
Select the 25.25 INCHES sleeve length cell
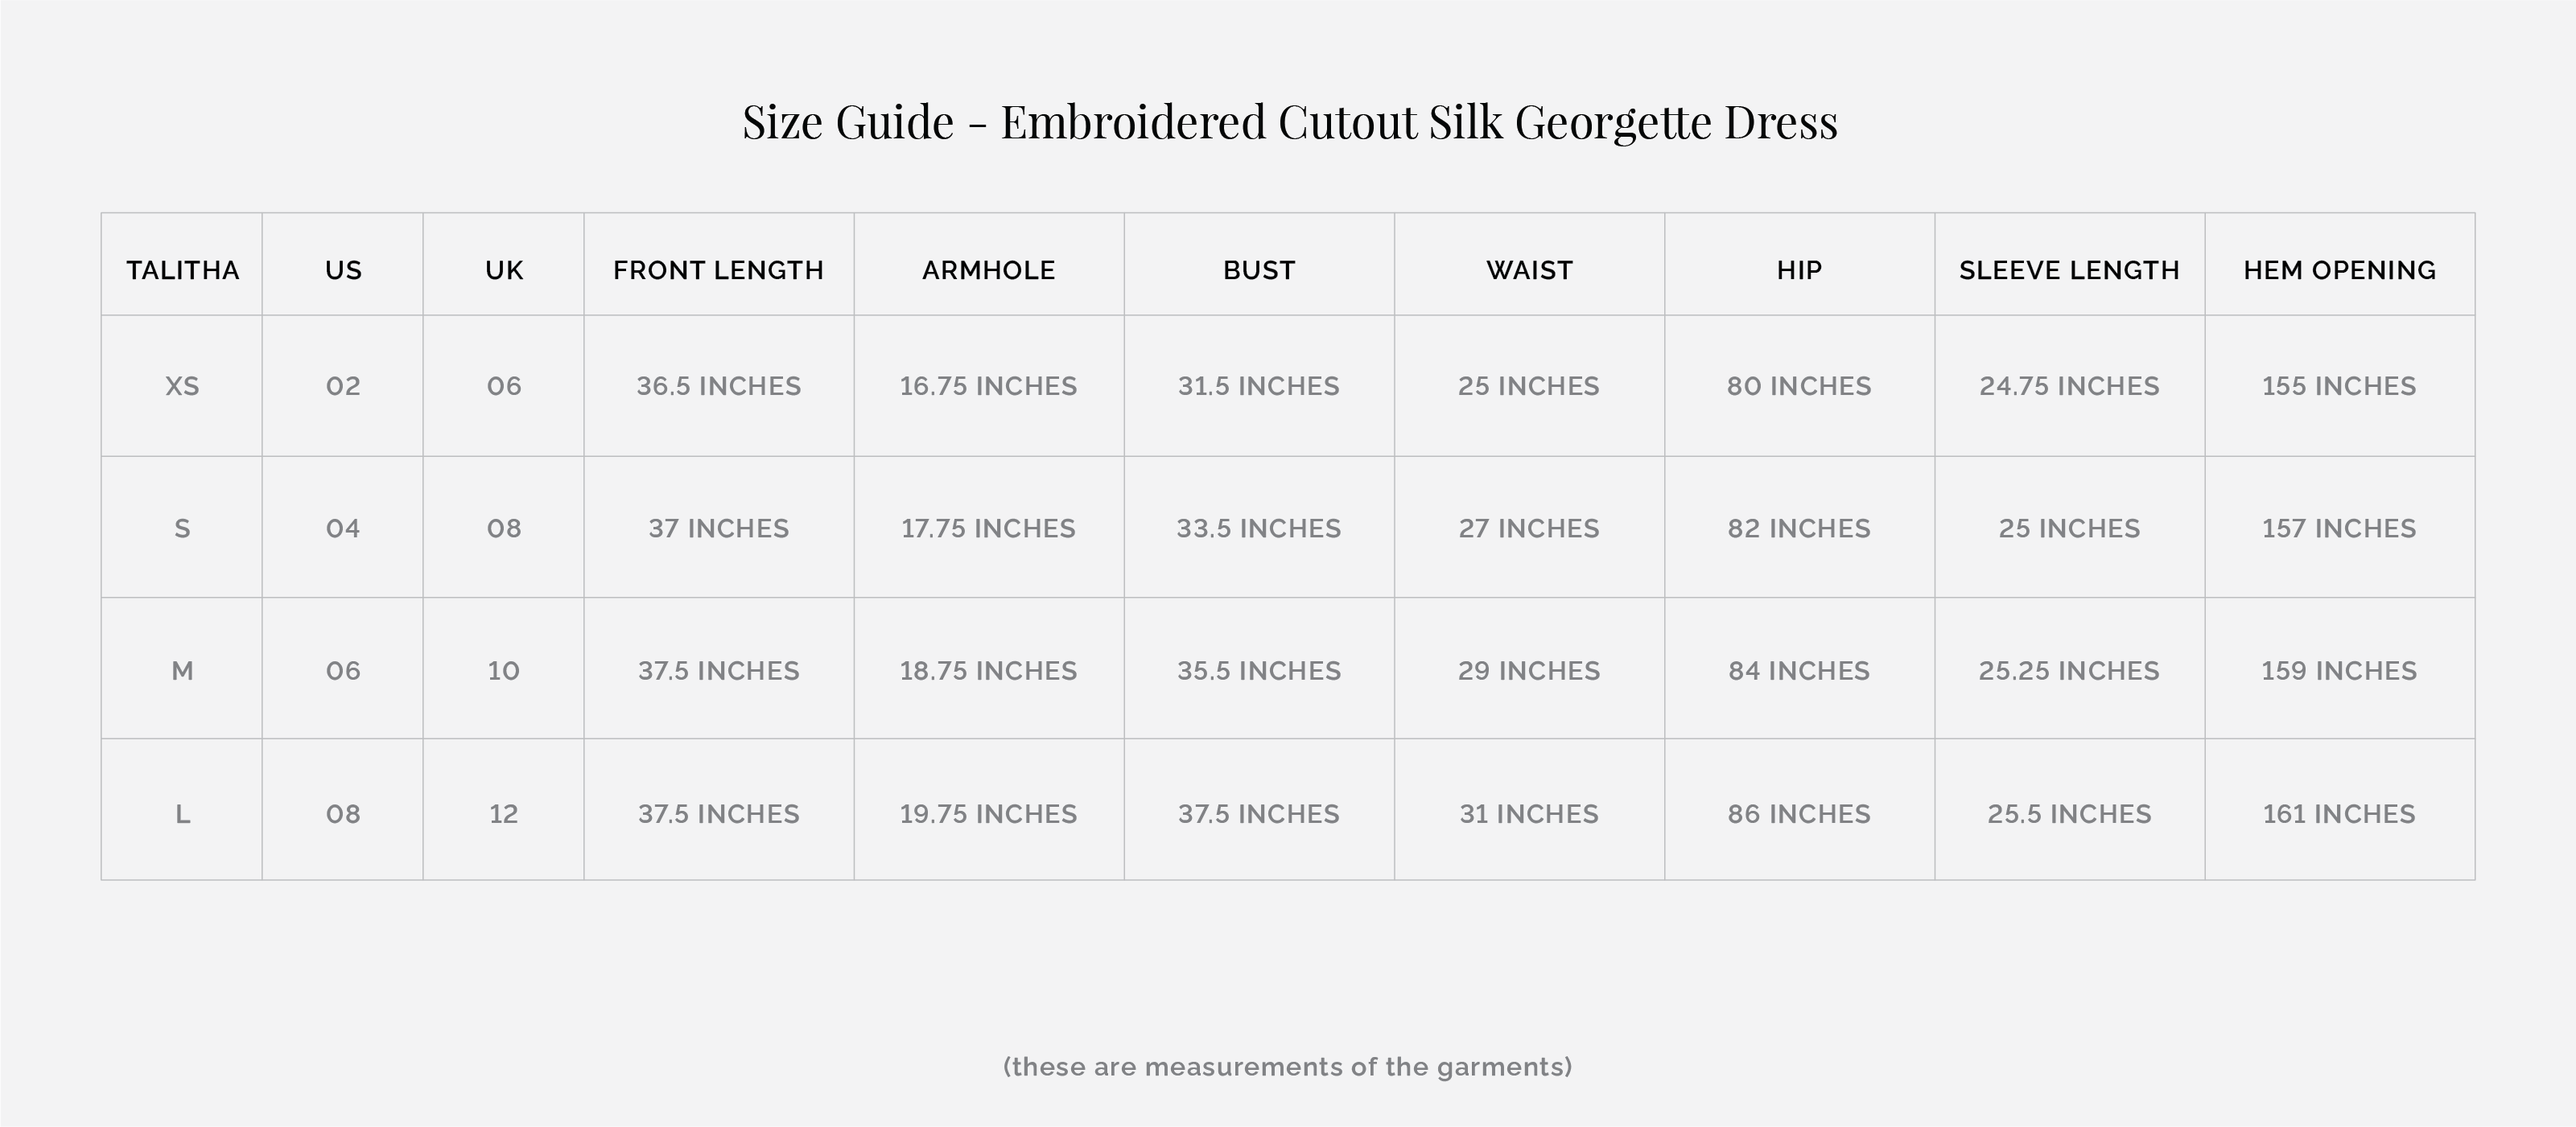[x=2068, y=670]
